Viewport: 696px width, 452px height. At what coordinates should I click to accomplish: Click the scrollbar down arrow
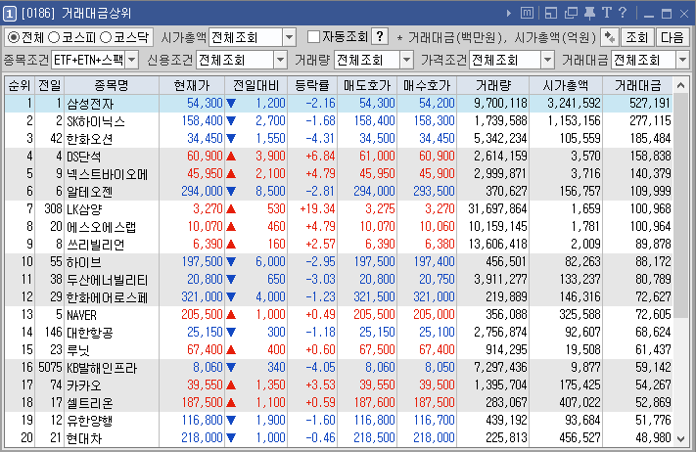(680, 438)
